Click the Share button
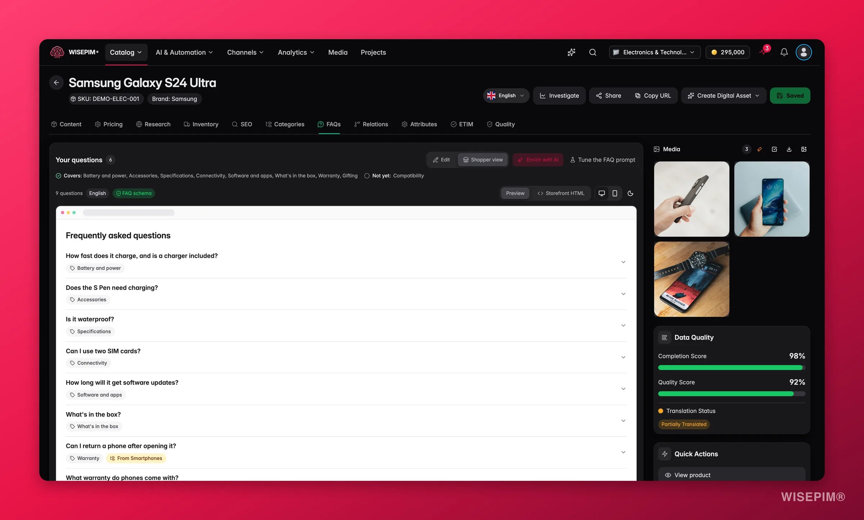Viewport: 864px width, 520px height. click(x=608, y=96)
